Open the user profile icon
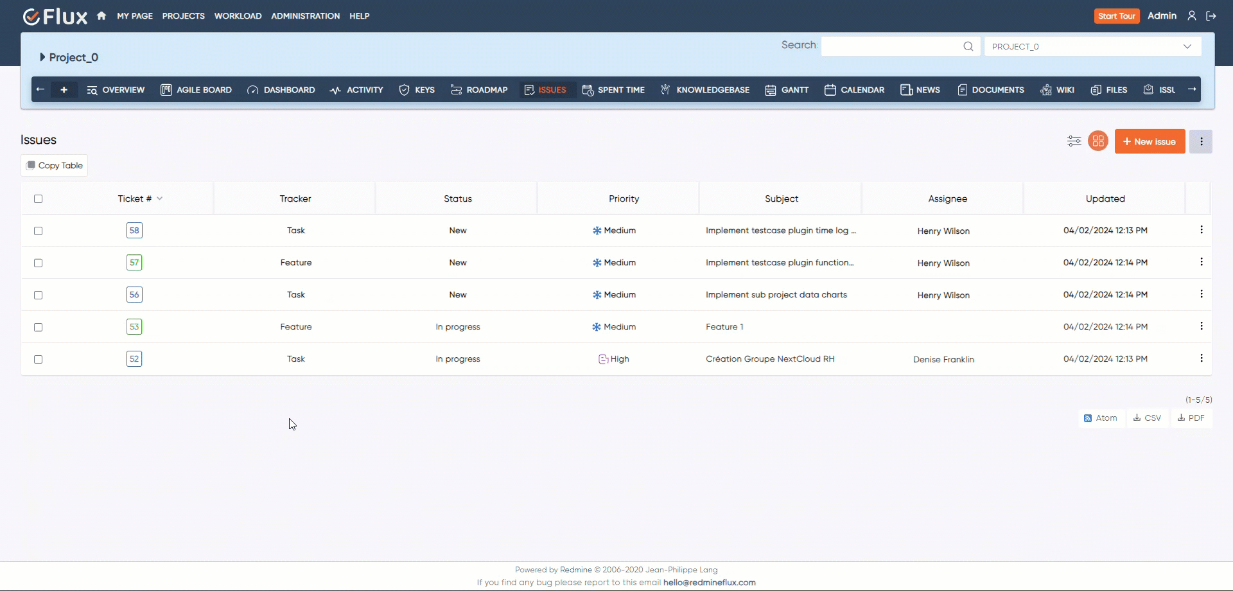The image size is (1233, 591). coord(1192,16)
